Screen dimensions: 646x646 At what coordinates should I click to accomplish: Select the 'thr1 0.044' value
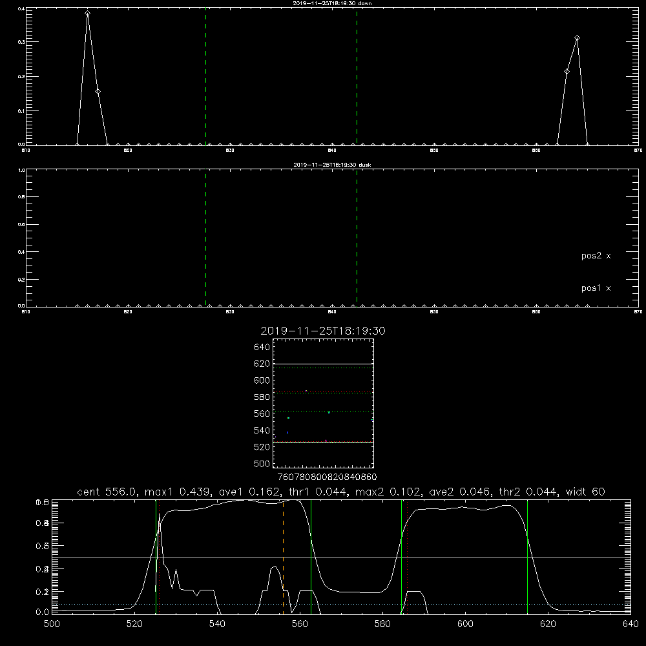point(317,492)
